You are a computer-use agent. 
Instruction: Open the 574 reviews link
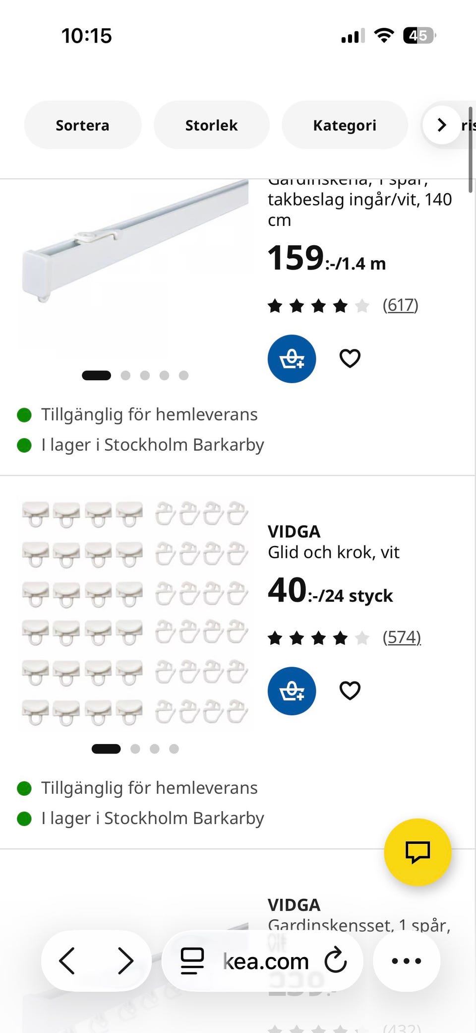point(402,637)
